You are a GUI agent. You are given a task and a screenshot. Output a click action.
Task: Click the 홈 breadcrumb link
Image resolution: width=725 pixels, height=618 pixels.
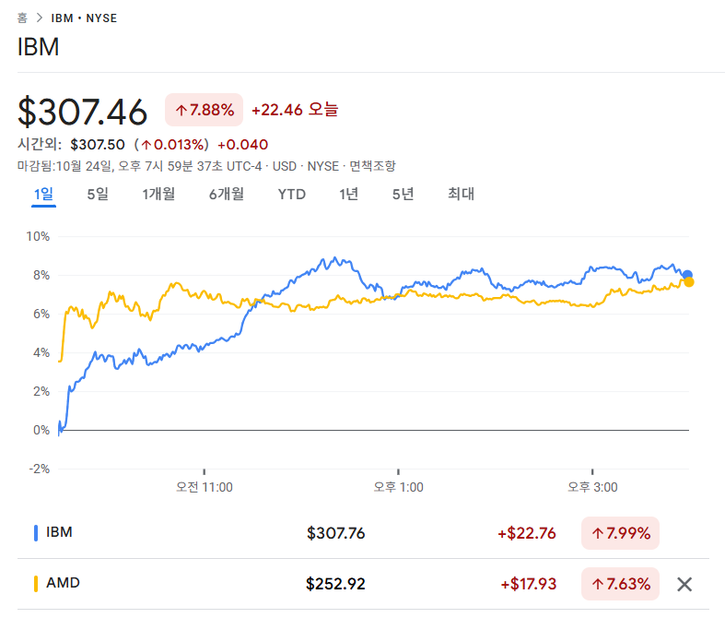(x=23, y=18)
